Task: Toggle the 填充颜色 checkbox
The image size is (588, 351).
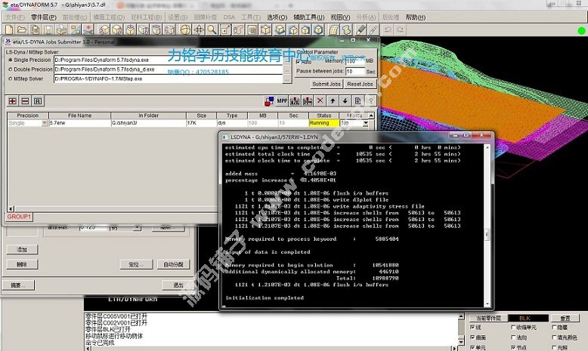Action: click(554, 337)
